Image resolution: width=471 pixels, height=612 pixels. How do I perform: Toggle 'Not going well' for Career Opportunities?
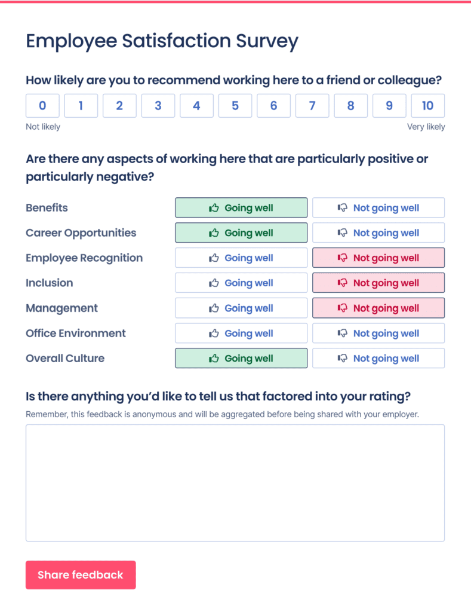tap(378, 232)
